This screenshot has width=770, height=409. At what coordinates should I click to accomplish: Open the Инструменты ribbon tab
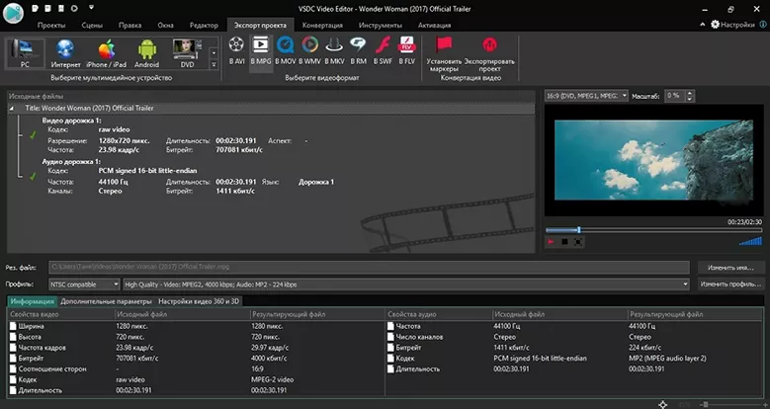[x=381, y=25]
